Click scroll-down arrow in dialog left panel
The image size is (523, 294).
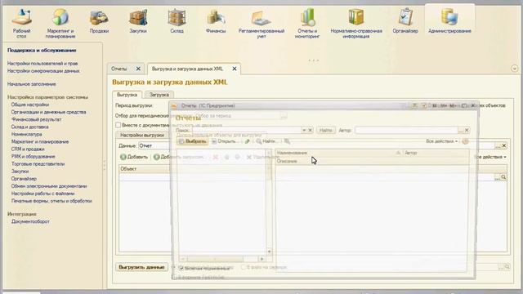pos(269,252)
